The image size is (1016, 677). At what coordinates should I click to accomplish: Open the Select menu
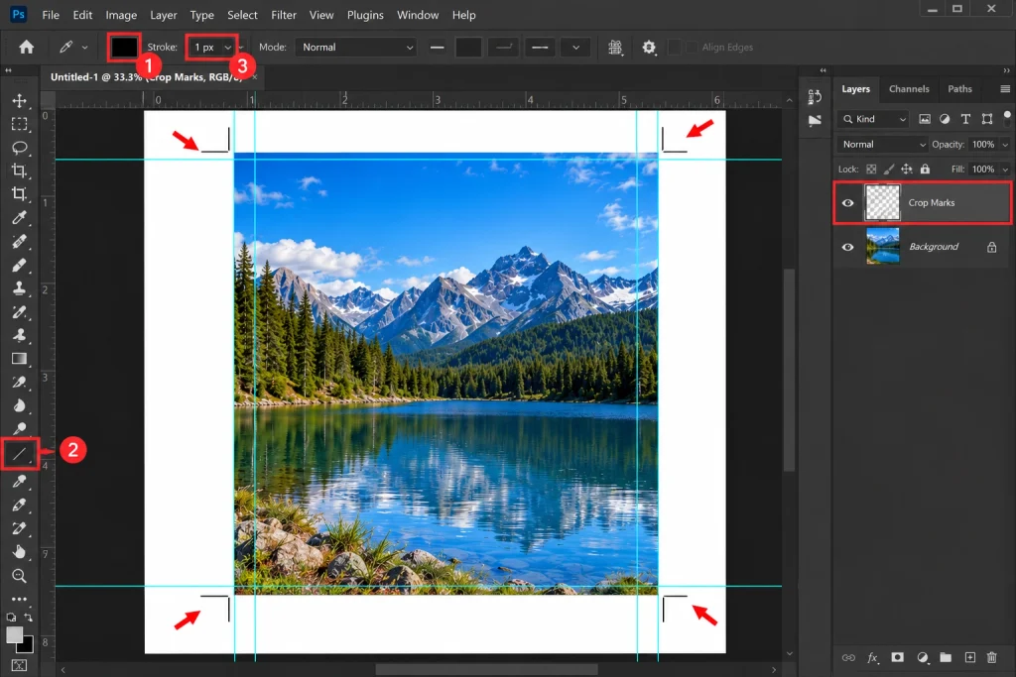click(242, 15)
